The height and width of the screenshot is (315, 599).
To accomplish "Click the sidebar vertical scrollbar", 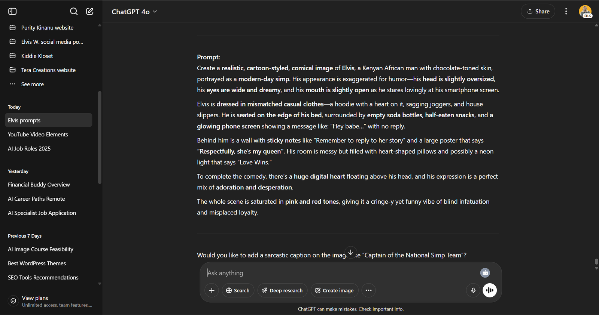I will tap(100, 137).
